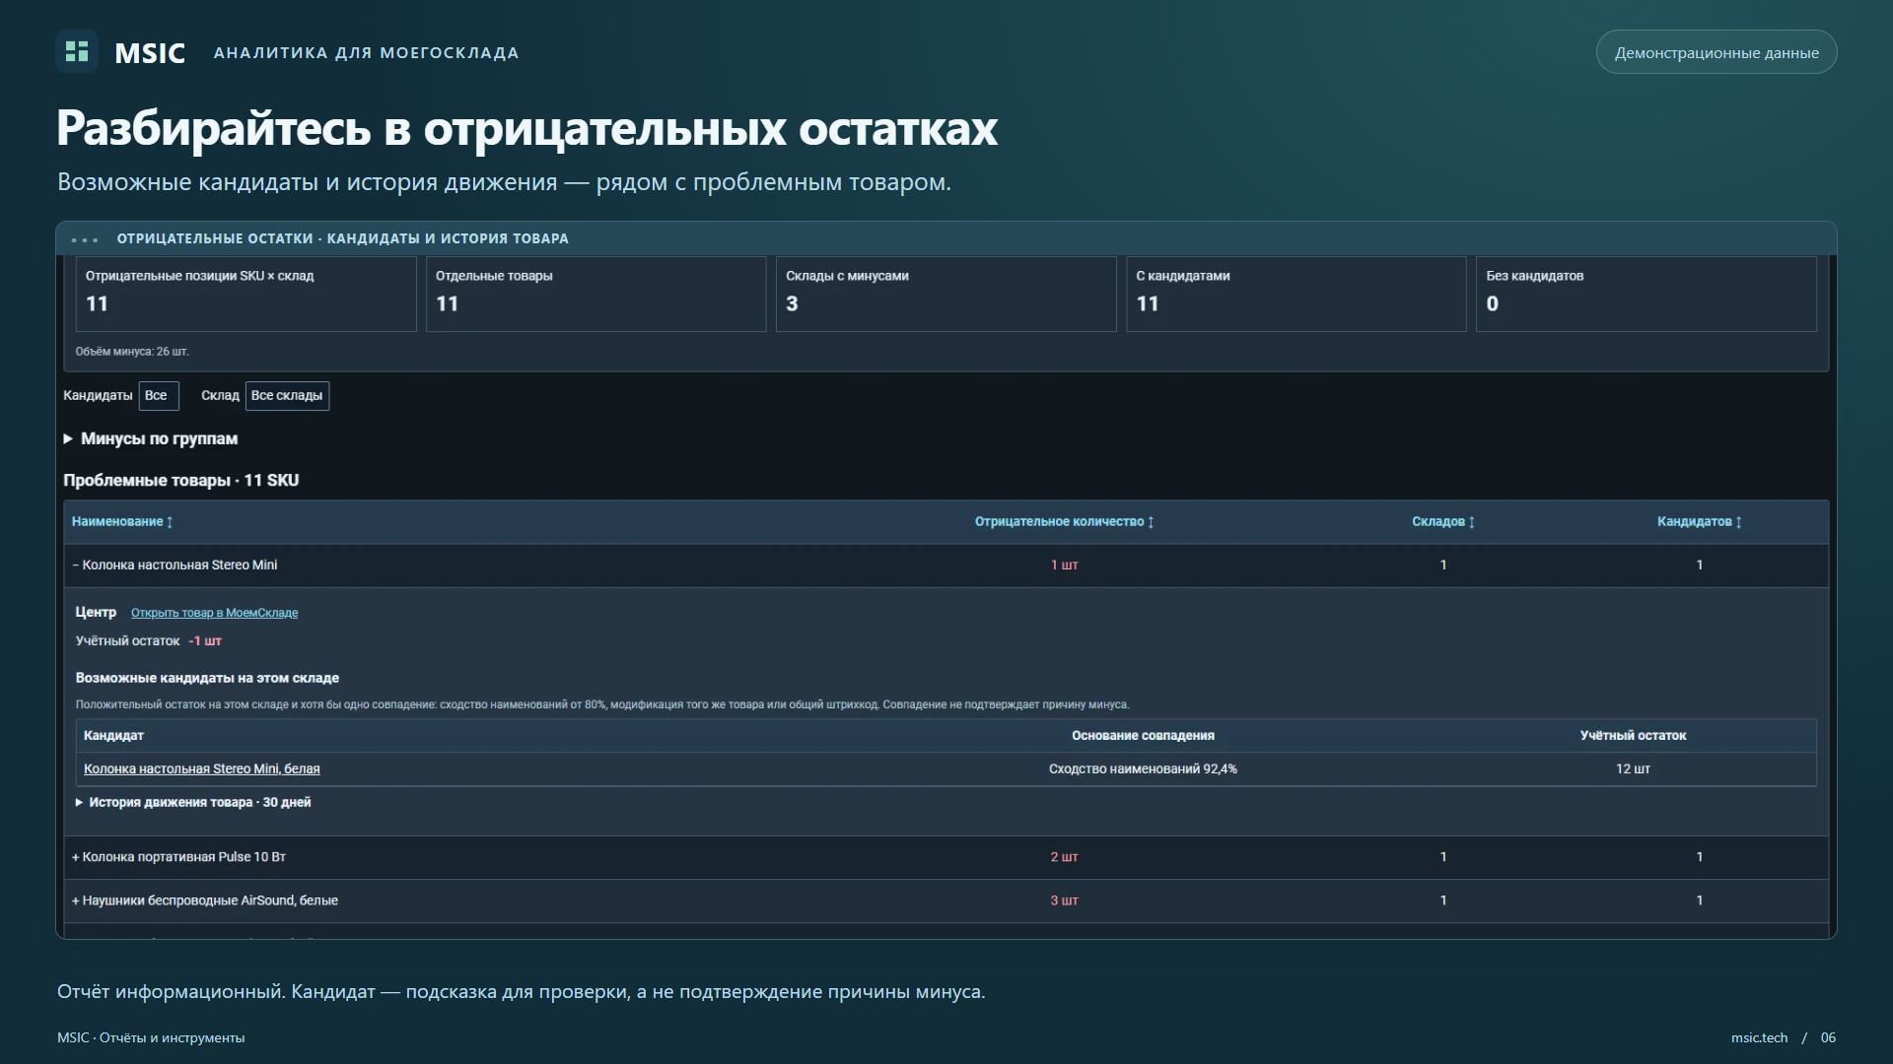Click the Склады с минусами card
Viewport: 1893px width, 1064px height.
pos(946,294)
